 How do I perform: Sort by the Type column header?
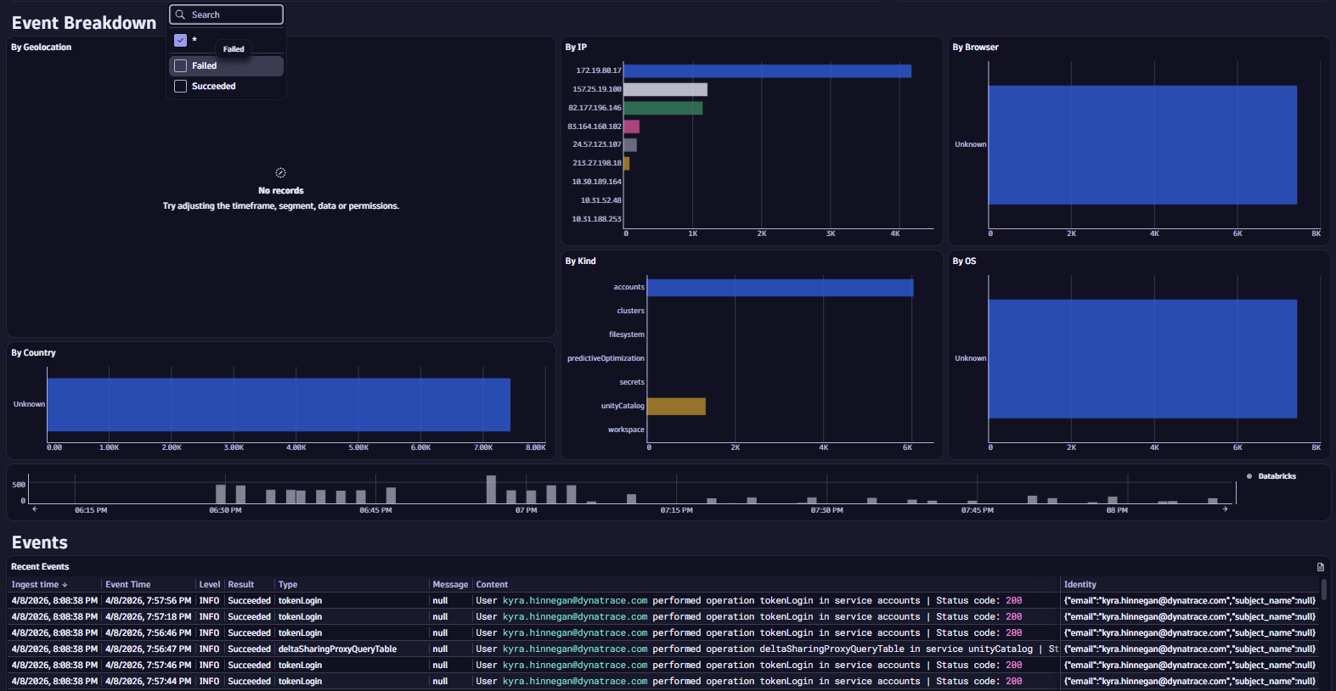tap(288, 585)
